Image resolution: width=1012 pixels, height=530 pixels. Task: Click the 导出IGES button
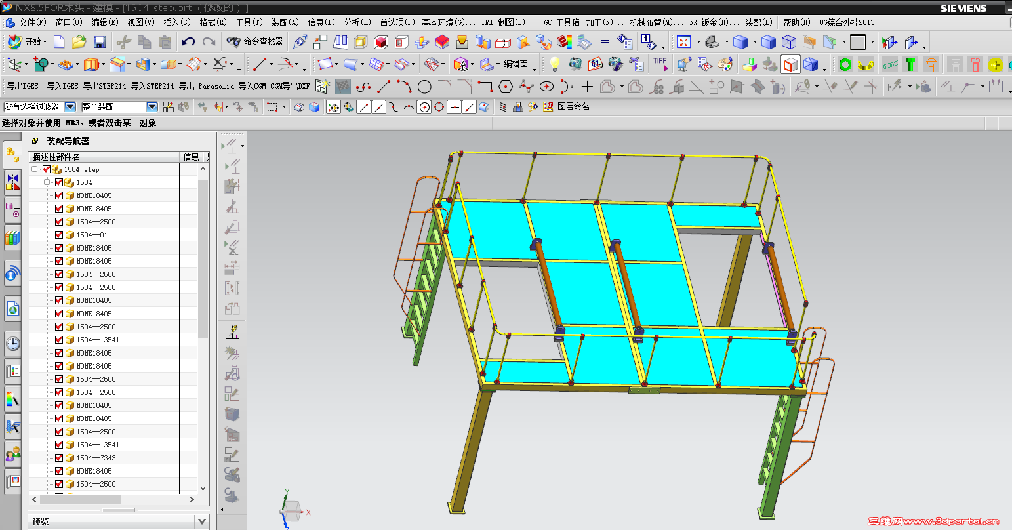tap(22, 86)
